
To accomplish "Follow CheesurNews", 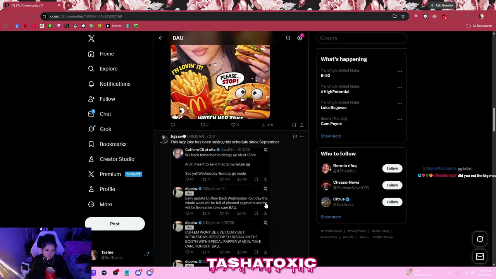I will tap(392, 185).
